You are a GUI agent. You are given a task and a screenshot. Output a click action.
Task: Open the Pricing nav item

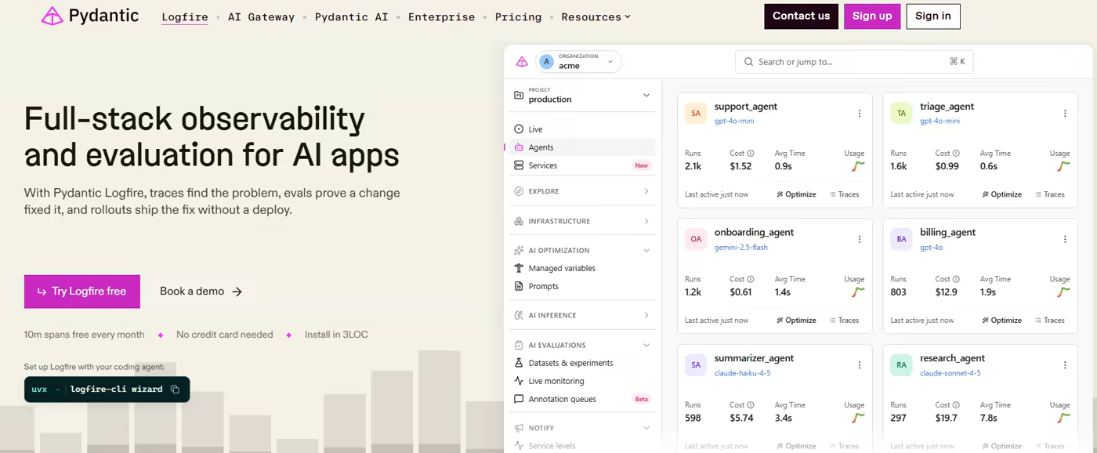click(x=518, y=16)
